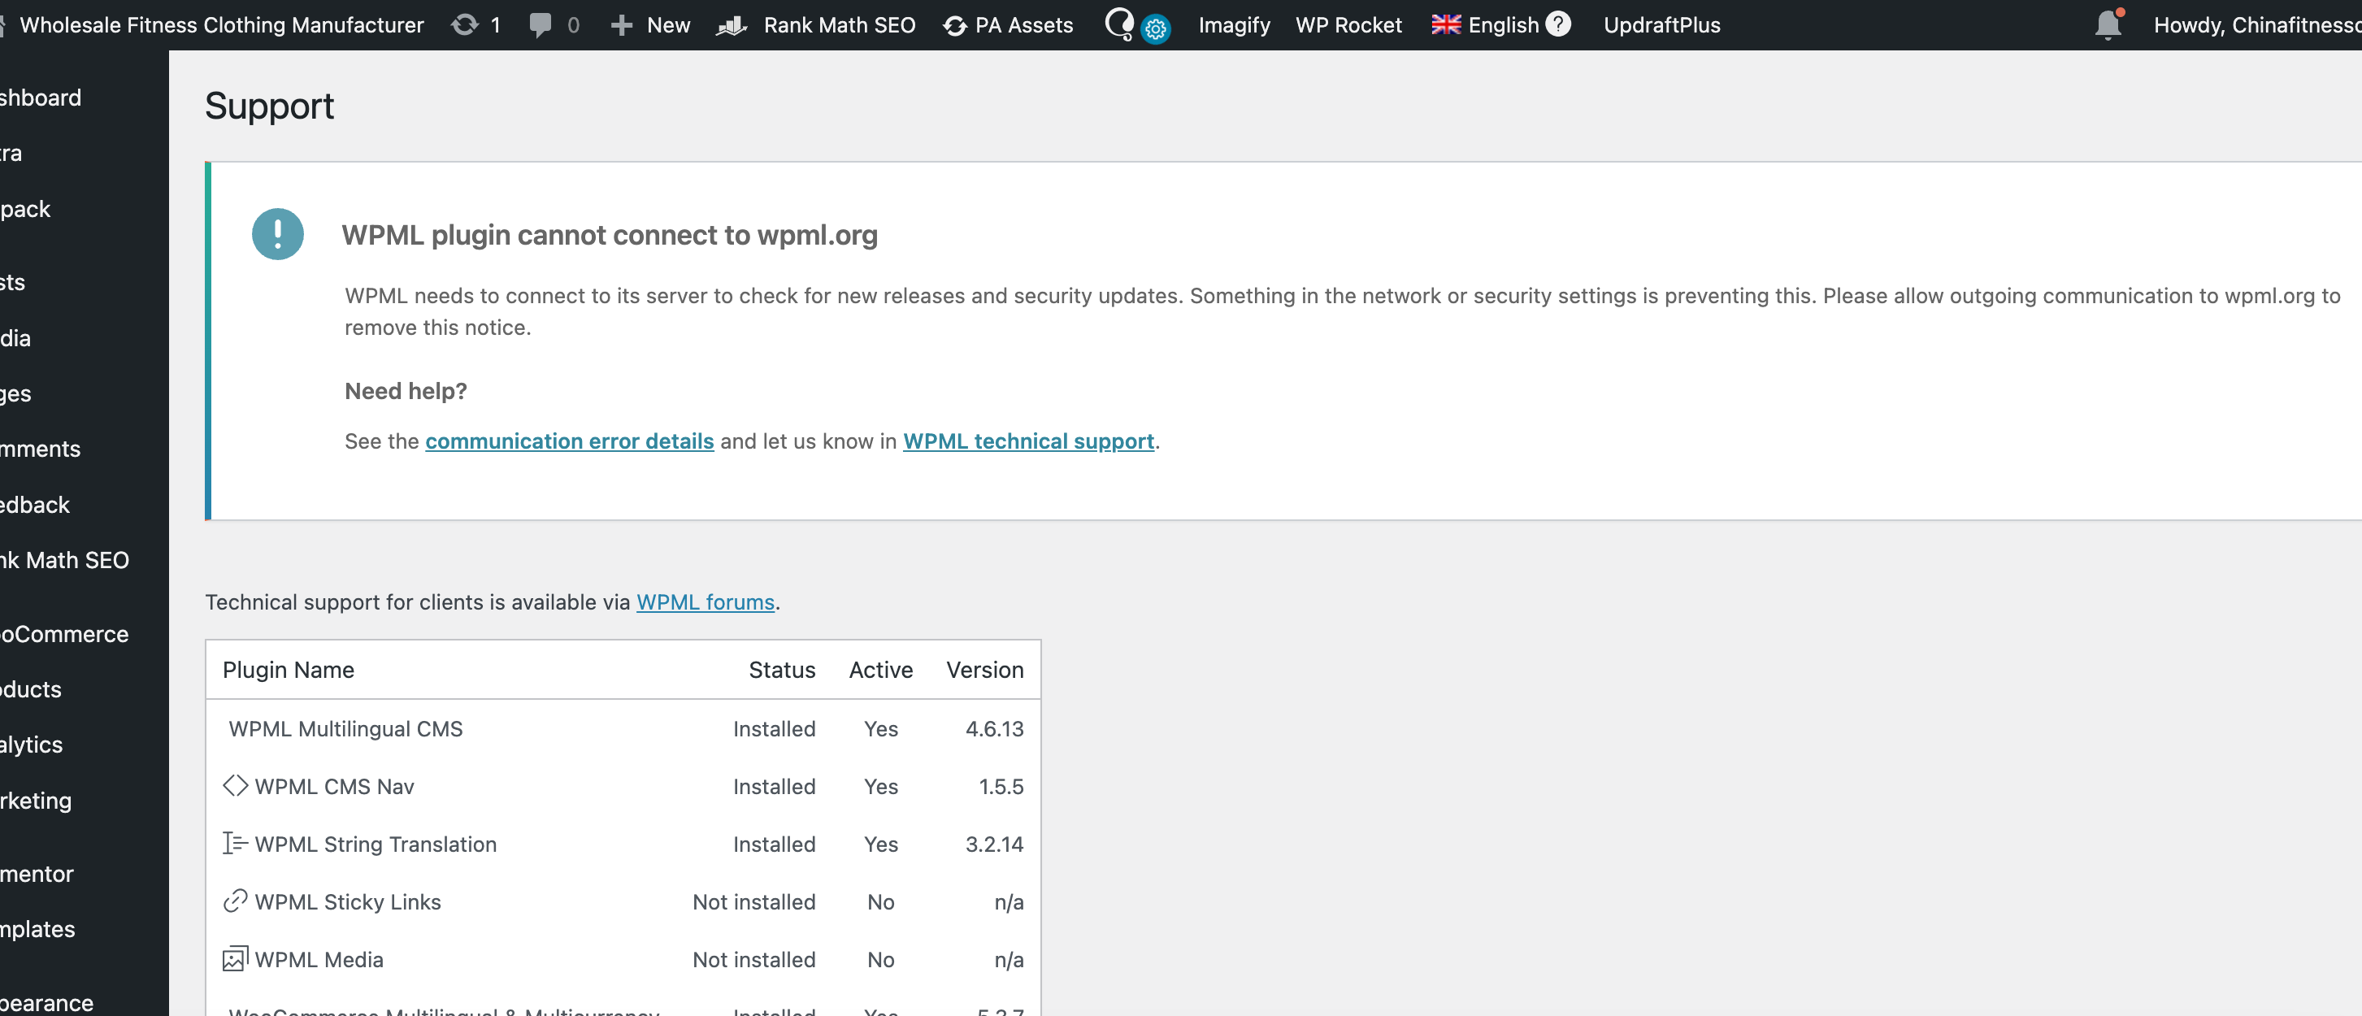Click the blue gear settings badge icon

coord(1155,29)
